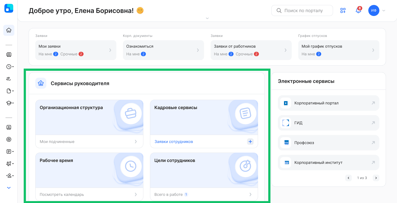Click the star badge sidebar icon
The image size is (397, 203).
click(9, 139)
